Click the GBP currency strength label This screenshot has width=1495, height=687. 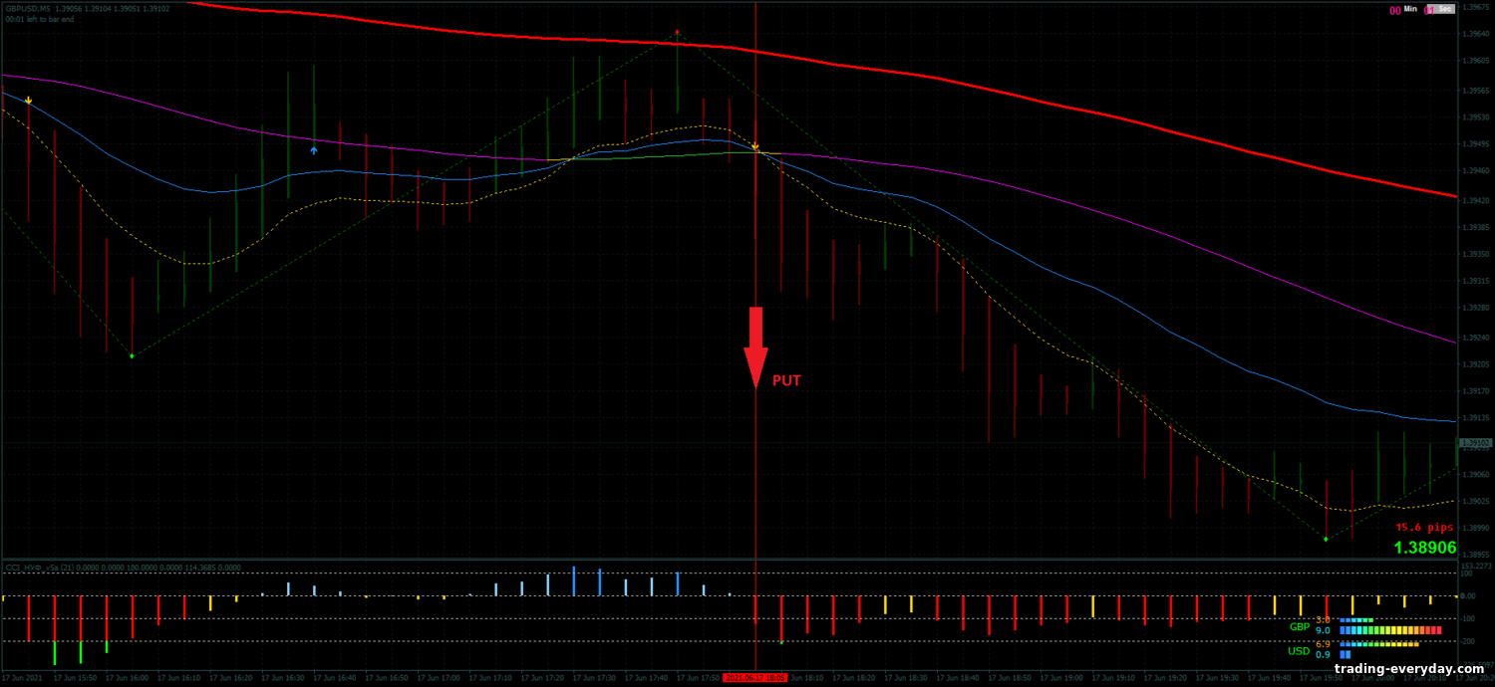coord(1299,626)
